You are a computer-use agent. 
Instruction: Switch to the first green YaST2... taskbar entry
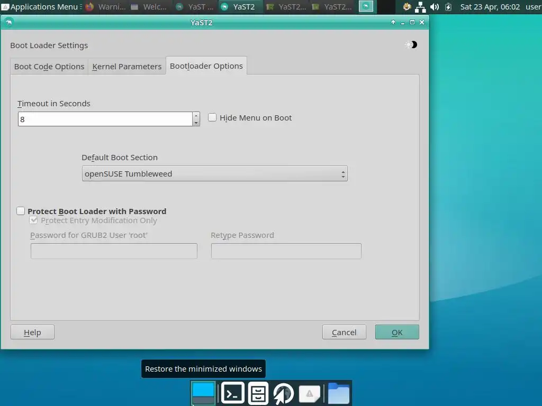[x=286, y=6]
